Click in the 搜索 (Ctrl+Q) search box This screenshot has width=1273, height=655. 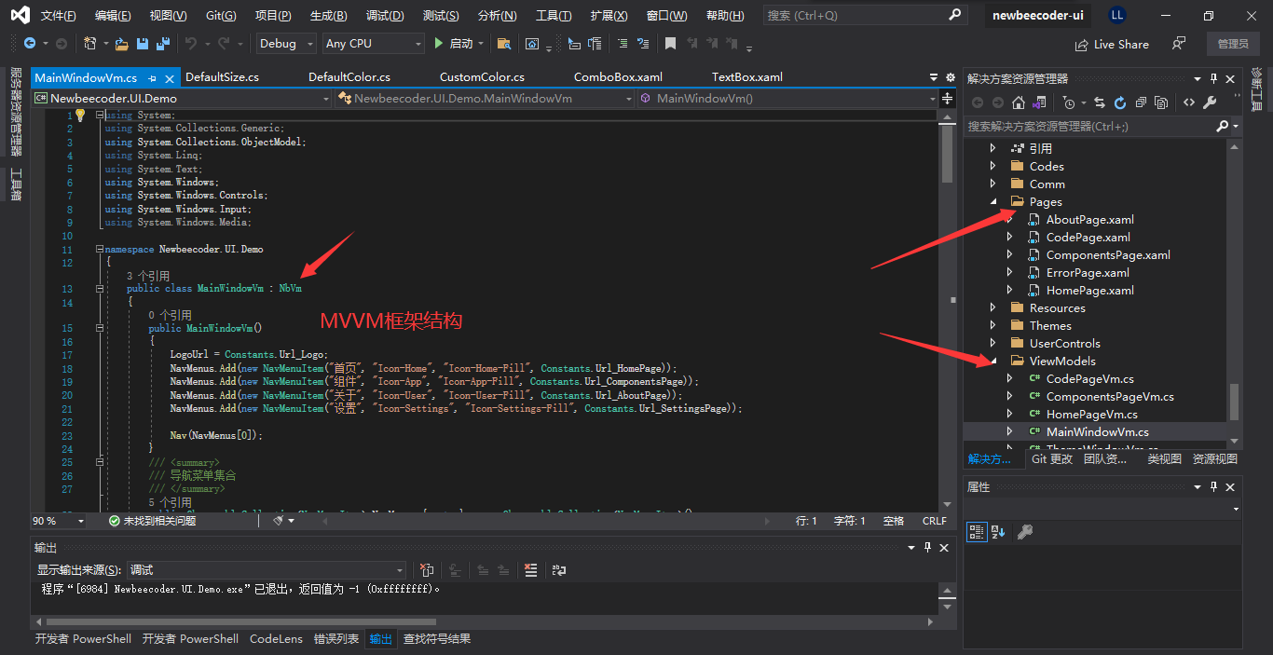(x=865, y=15)
